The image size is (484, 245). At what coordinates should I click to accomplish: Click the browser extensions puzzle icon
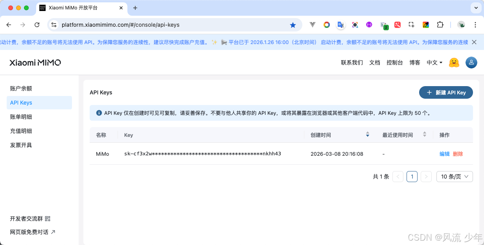click(440, 24)
